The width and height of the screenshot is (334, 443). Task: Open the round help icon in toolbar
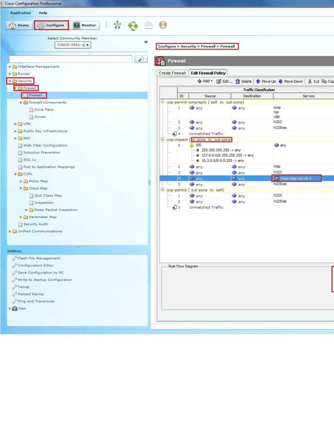pyautogui.click(x=163, y=25)
